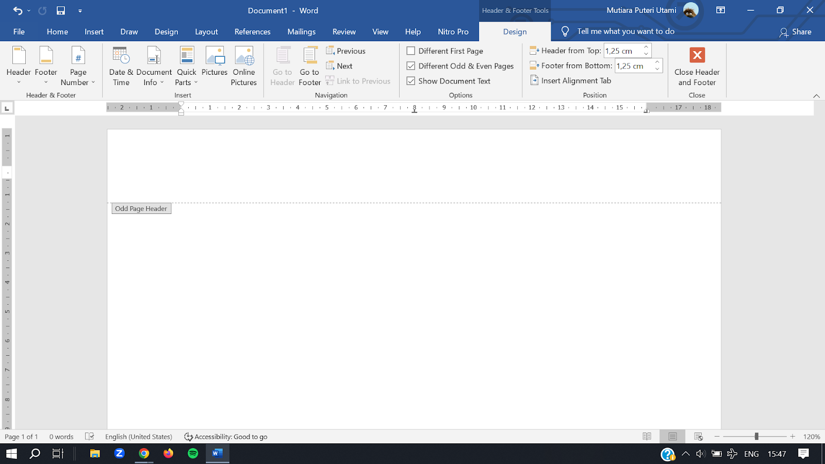Open Header dropdown gallery
This screenshot has height=464, width=825.
19,66
